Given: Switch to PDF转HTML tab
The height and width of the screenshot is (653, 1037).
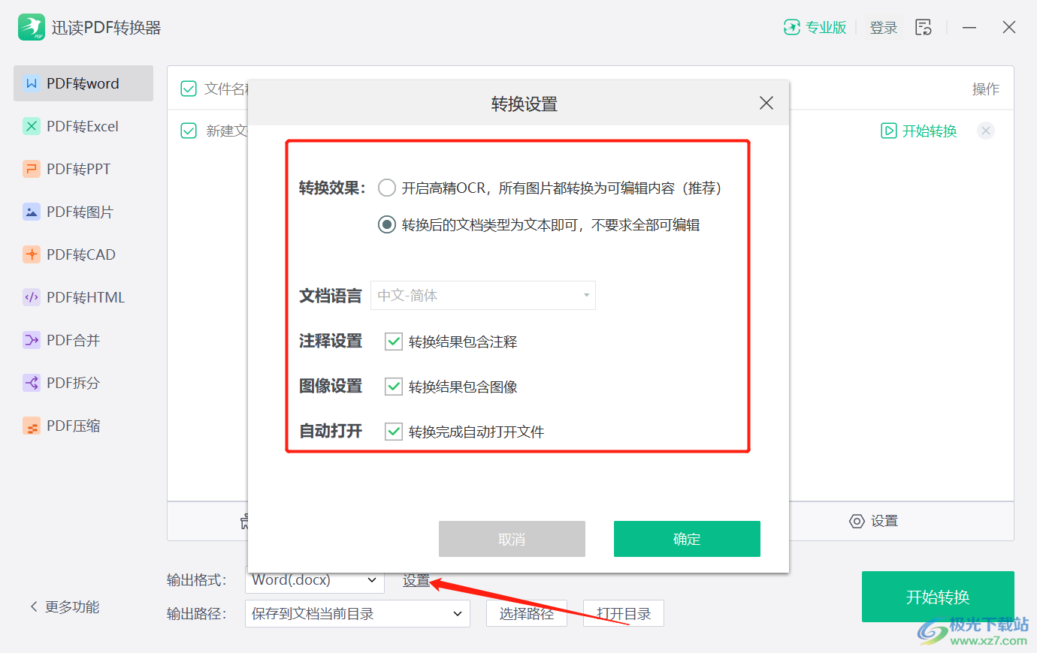Looking at the screenshot, I should [83, 297].
